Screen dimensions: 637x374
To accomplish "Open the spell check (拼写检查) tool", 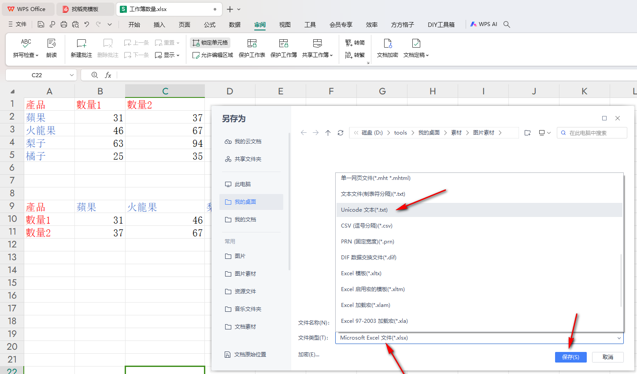I will [26, 48].
